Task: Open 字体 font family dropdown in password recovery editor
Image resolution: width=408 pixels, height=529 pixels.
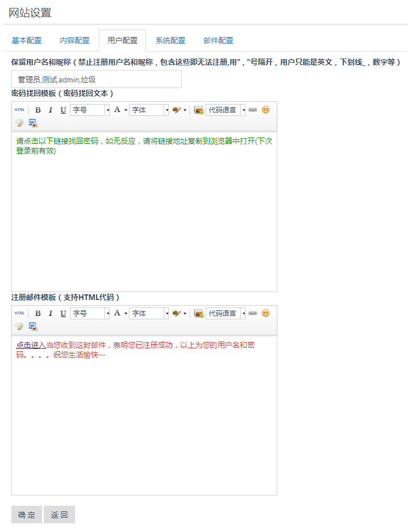Action: (149, 110)
